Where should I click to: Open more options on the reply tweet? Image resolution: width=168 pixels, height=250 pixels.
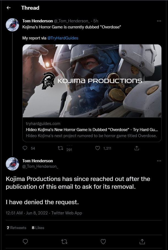[x=159, y=161]
